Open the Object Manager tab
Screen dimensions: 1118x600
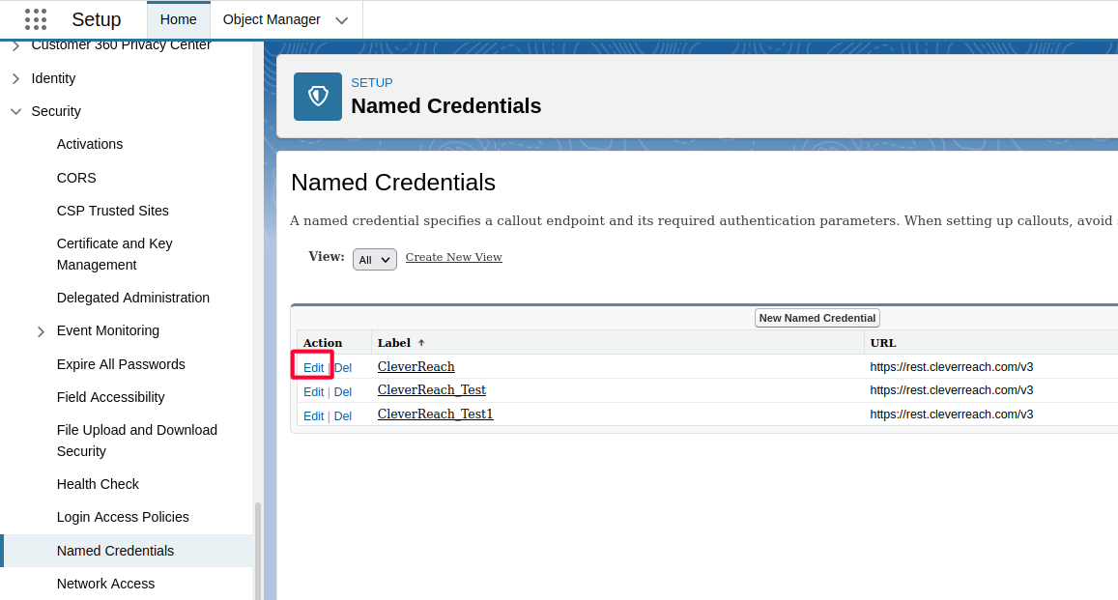coord(272,20)
